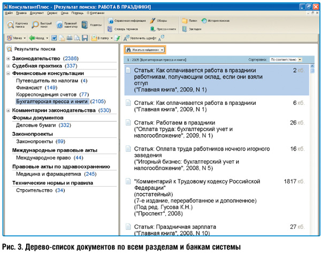Click В папку button
Image resolution: width=321 pixels, height=254 pixels.
click(100, 38)
